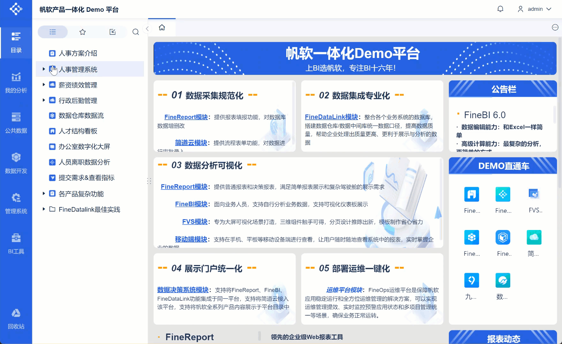Click the admin user avatar icon
Screen dimensions: 562x344
(520, 9)
